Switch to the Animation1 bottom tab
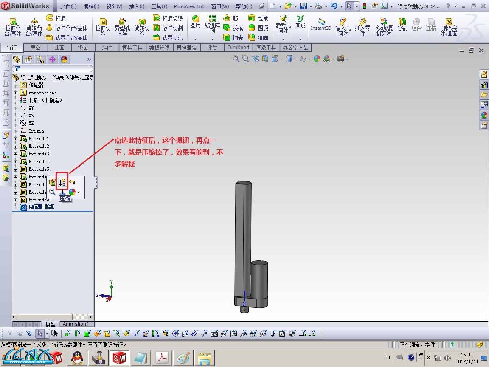This screenshot has width=489, height=367. (x=76, y=324)
